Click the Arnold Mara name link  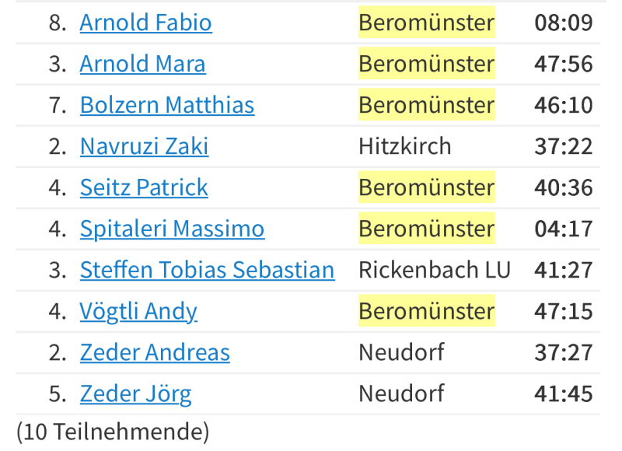click(x=142, y=64)
